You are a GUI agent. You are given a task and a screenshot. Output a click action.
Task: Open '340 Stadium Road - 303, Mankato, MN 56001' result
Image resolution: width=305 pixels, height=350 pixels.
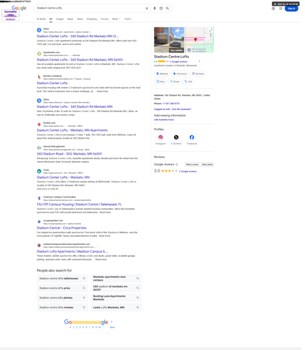point(69,154)
